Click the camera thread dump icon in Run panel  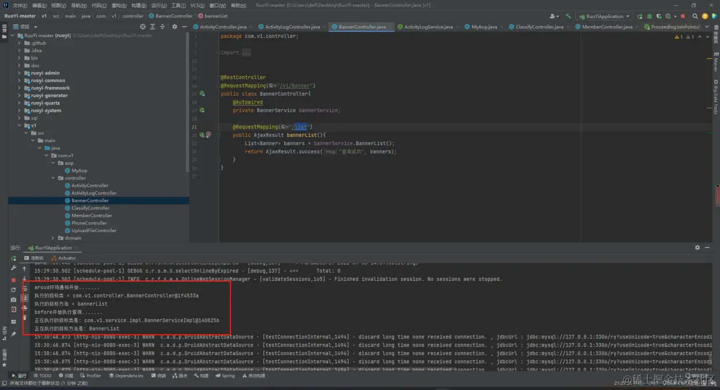click(x=13, y=299)
